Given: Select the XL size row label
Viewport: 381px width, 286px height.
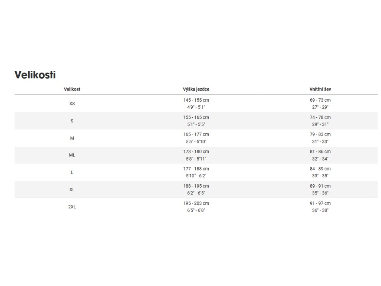Looking at the screenshot, I should tap(72, 189).
